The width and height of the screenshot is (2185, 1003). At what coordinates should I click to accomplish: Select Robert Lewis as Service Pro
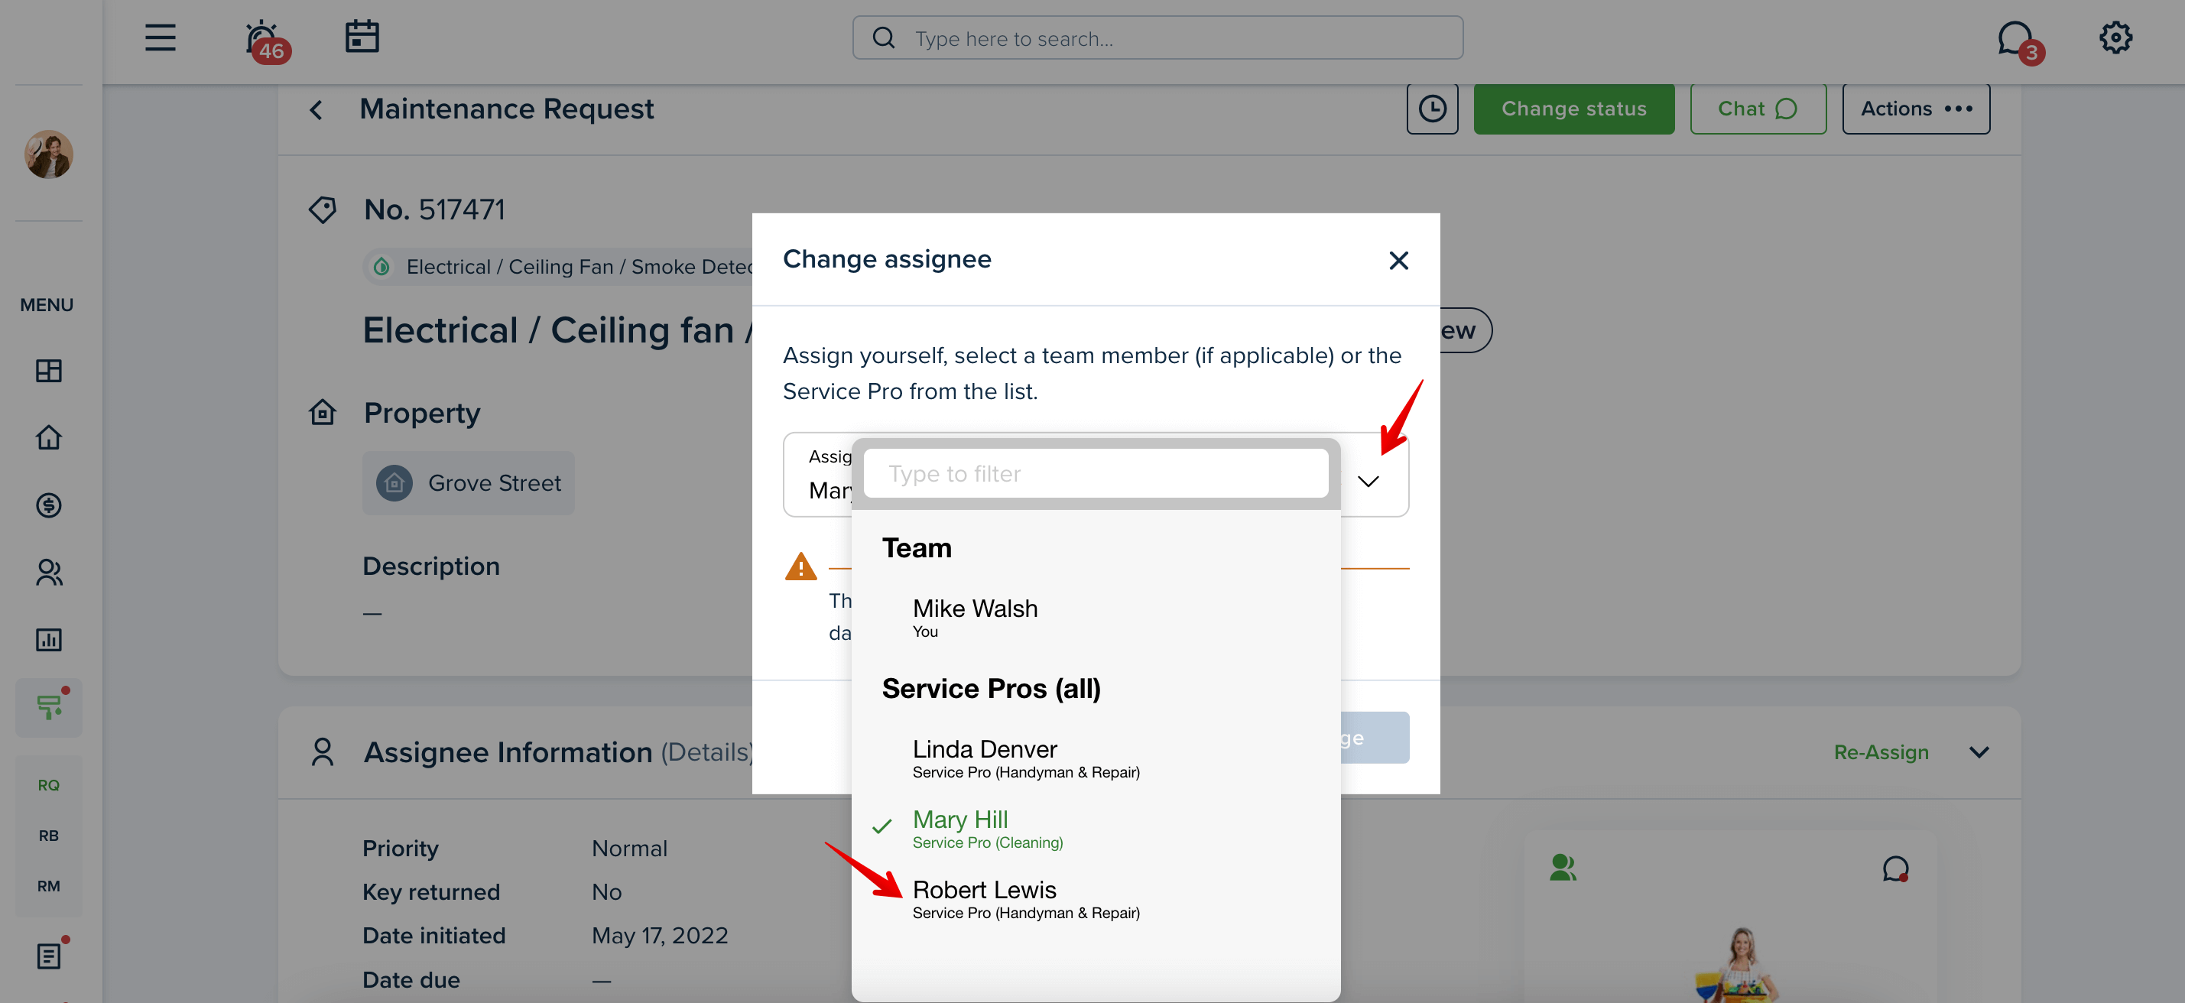pyautogui.click(x=1095, y=899)
